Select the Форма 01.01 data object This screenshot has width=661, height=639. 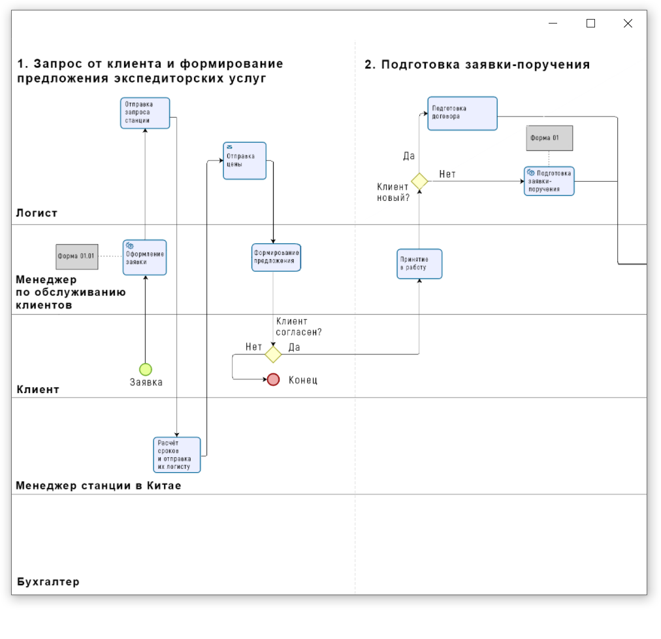pyautogui.click(x=77, y=256)
